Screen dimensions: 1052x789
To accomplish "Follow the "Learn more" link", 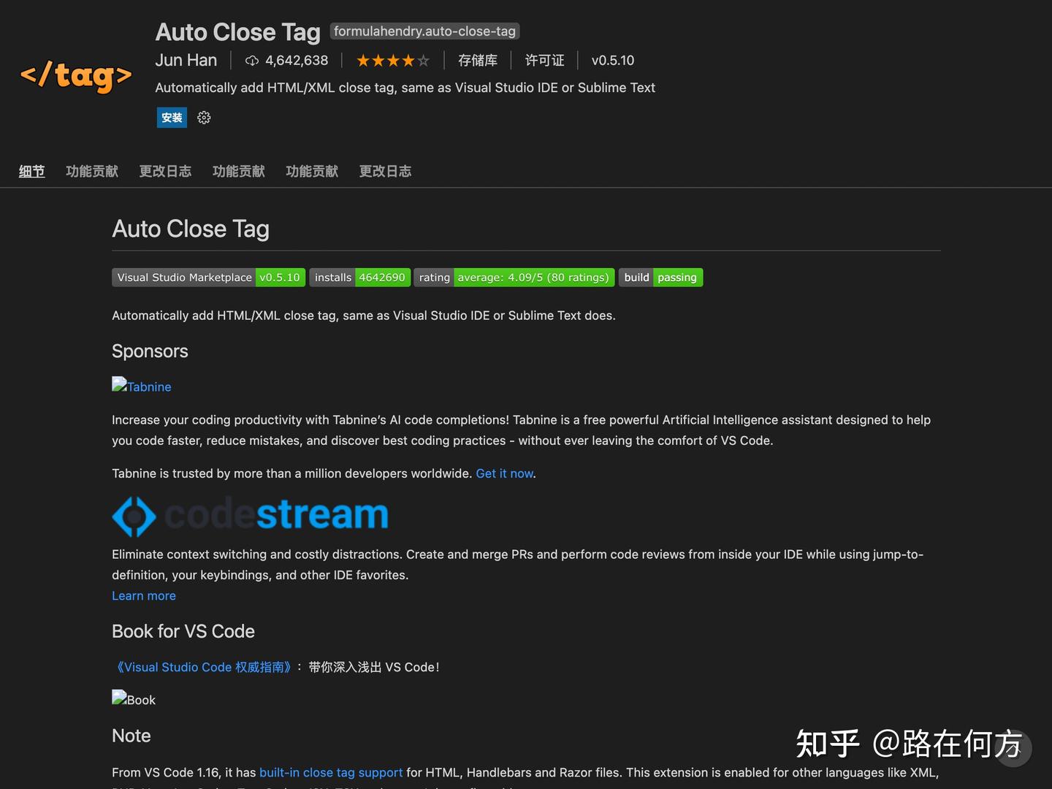I will pos(144,595).
